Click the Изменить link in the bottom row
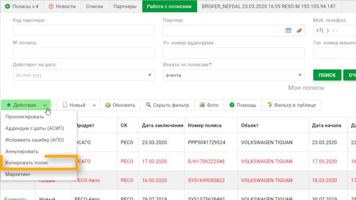The image size is (356, 200). pyautogui.click(x=16, y=198)
